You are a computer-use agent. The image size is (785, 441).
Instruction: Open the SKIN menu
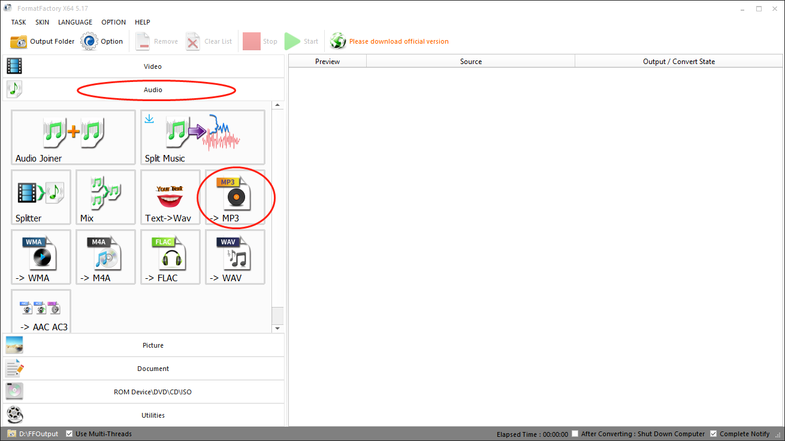point(42,22)
